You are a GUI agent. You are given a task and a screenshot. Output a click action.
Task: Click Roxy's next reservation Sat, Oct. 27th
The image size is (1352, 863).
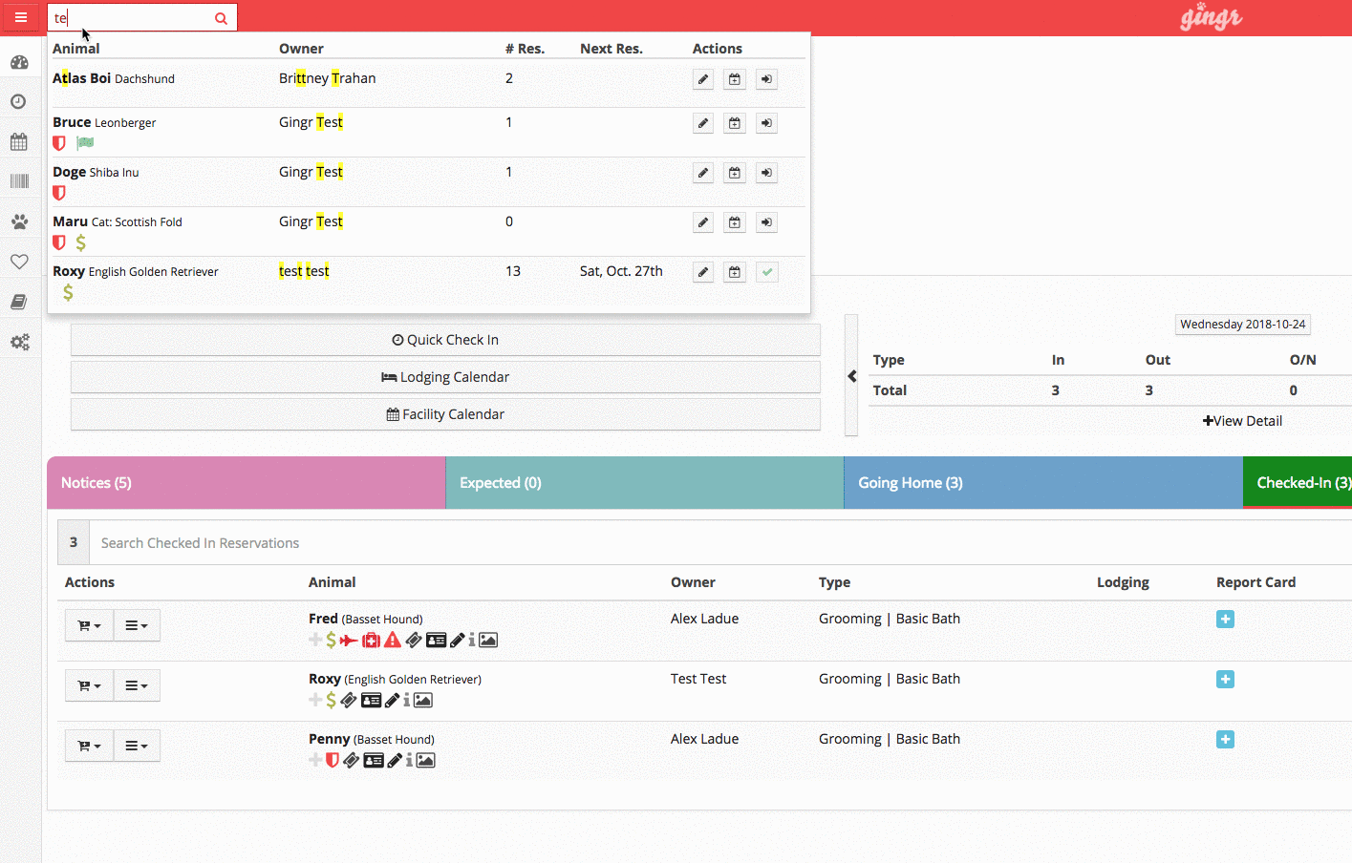pyautogui.click(x=621, y=271)
